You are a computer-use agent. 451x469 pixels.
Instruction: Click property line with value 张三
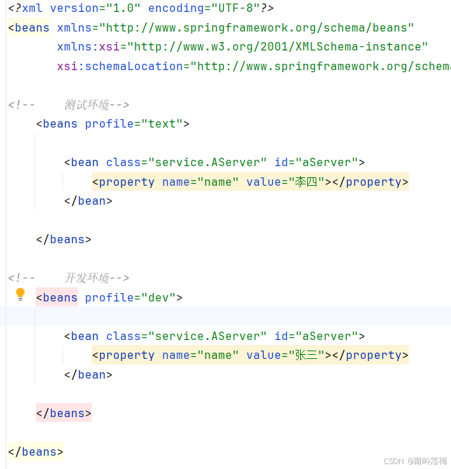point(250,355)
